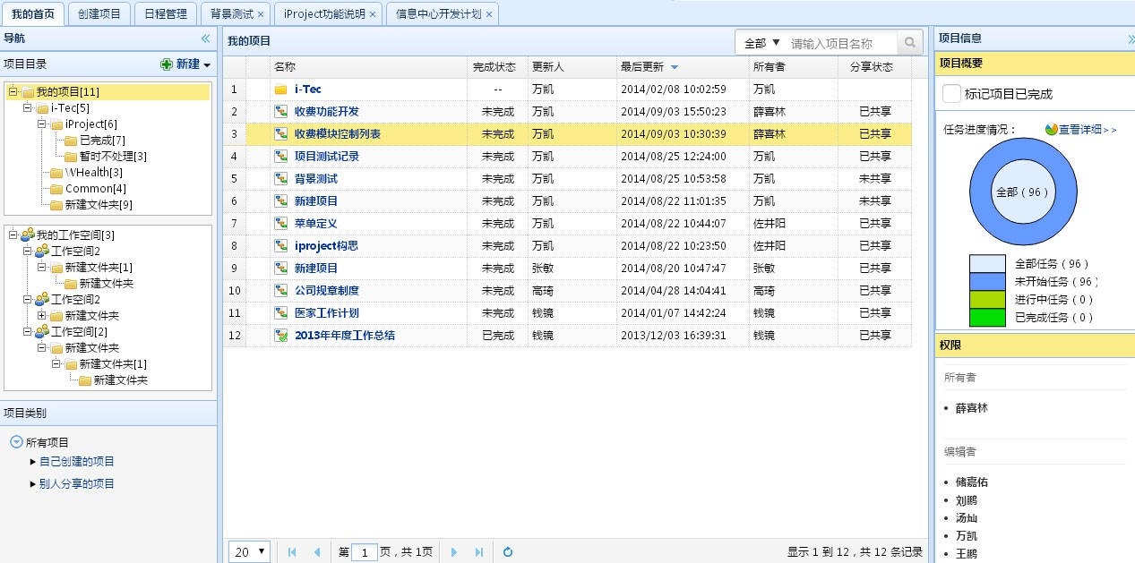Screen dimensions: 1135x563
Task: Close the 背景测试 tab
Action: pos(260,14)
